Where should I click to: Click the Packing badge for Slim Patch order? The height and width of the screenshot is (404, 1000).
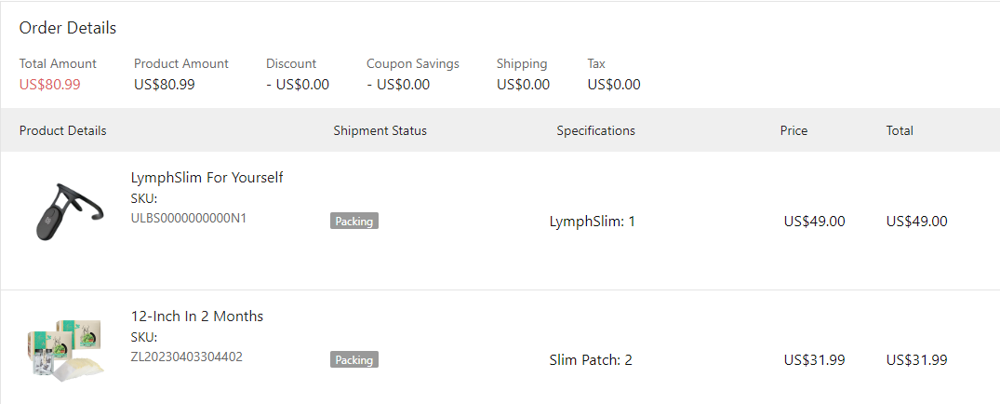pyautogui.click(x=353, y=359)
